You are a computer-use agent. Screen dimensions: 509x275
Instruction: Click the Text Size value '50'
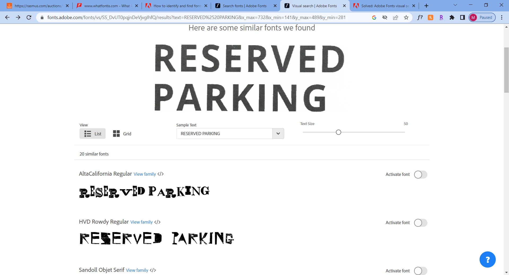[x=406, y=124]
